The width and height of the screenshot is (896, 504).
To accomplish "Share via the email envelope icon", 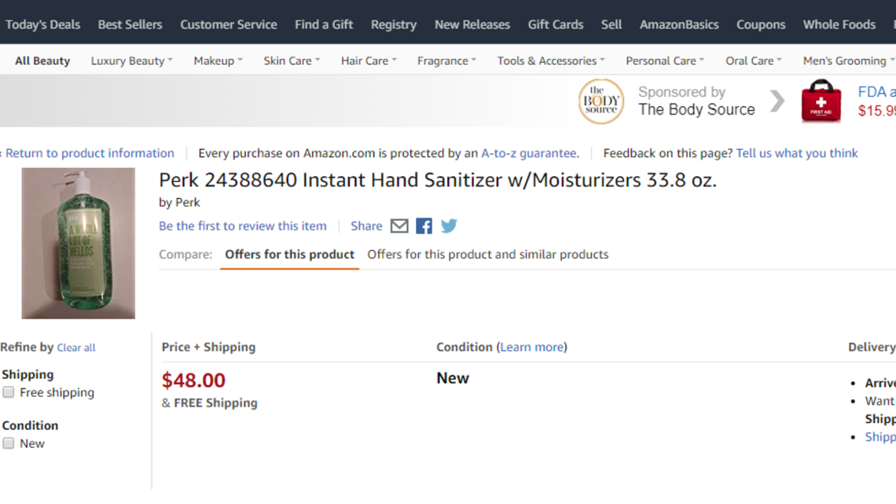I will click(398, 226).
